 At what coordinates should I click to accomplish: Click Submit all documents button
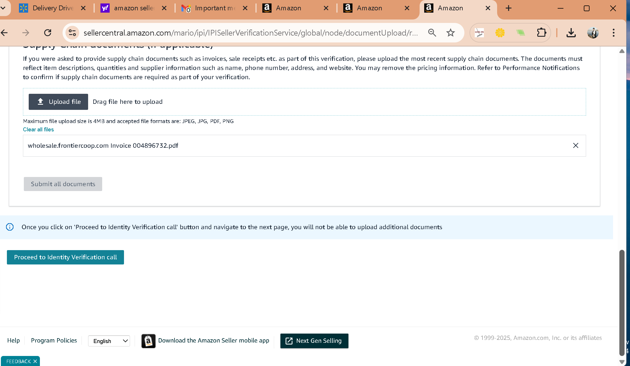[63, 184]
